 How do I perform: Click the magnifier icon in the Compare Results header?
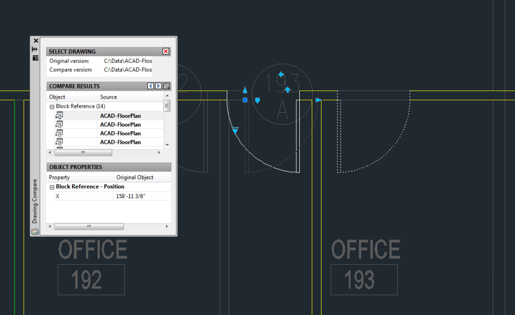(166, 86)
